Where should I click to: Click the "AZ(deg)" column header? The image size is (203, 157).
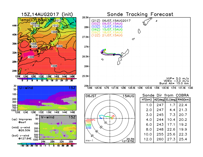[x=159, y=100]
